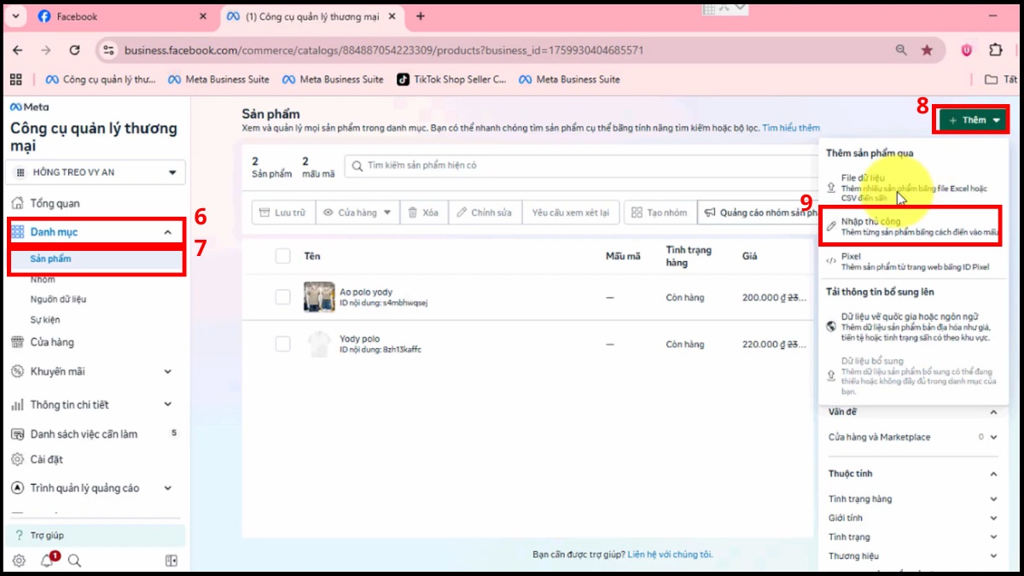This screenshot has width=1024, height=576.
Task: Click the Cửa hàng shop icon
Action: click(17, 342)
